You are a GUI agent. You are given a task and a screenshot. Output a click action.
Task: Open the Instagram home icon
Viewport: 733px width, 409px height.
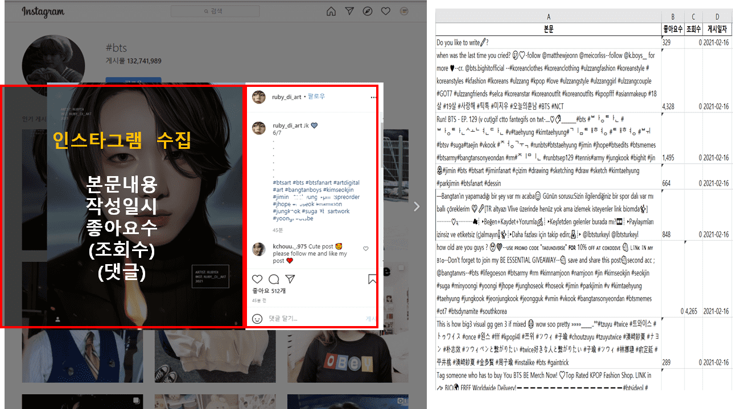point(331,11)
